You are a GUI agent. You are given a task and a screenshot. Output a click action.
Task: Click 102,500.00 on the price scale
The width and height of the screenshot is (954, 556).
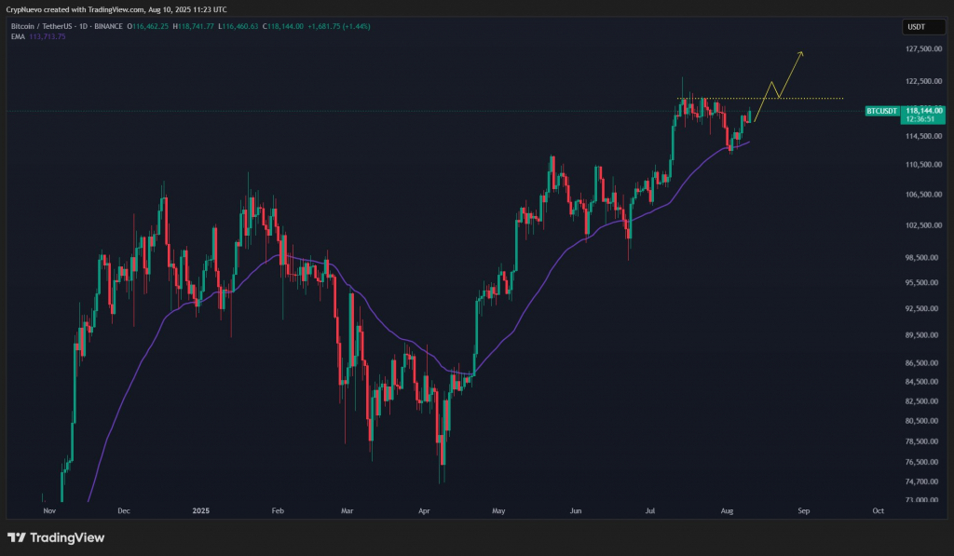point(923,225)
